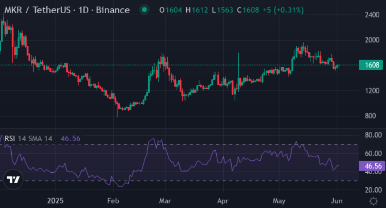
Task: Click the Feb time axis label
Action: pos(113,201)
